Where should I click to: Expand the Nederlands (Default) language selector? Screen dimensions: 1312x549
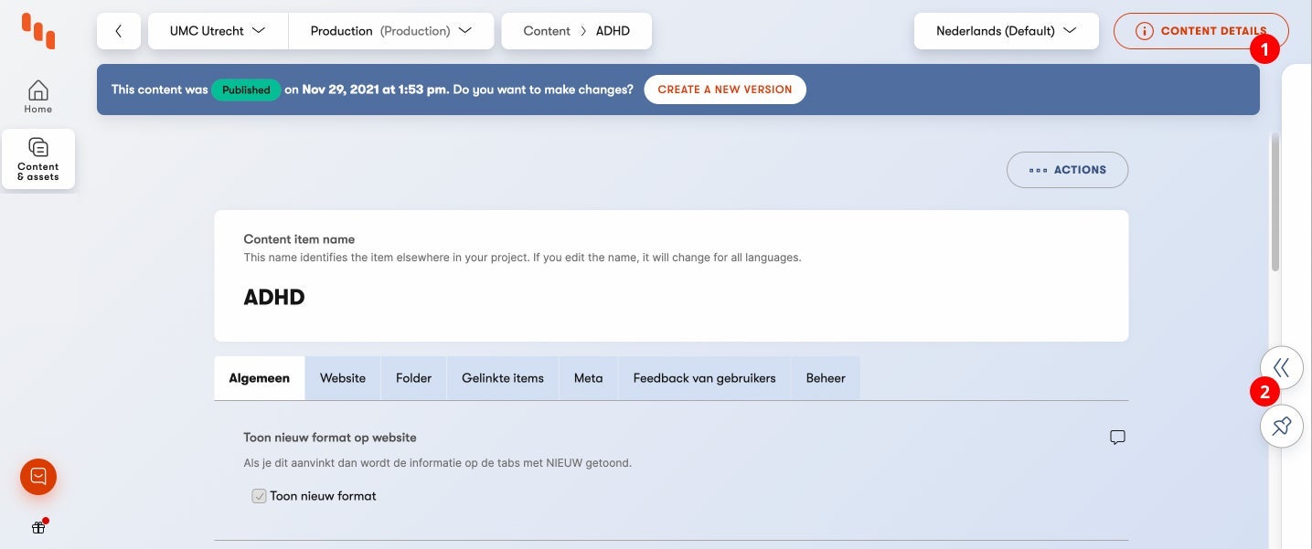(1006, 31)
